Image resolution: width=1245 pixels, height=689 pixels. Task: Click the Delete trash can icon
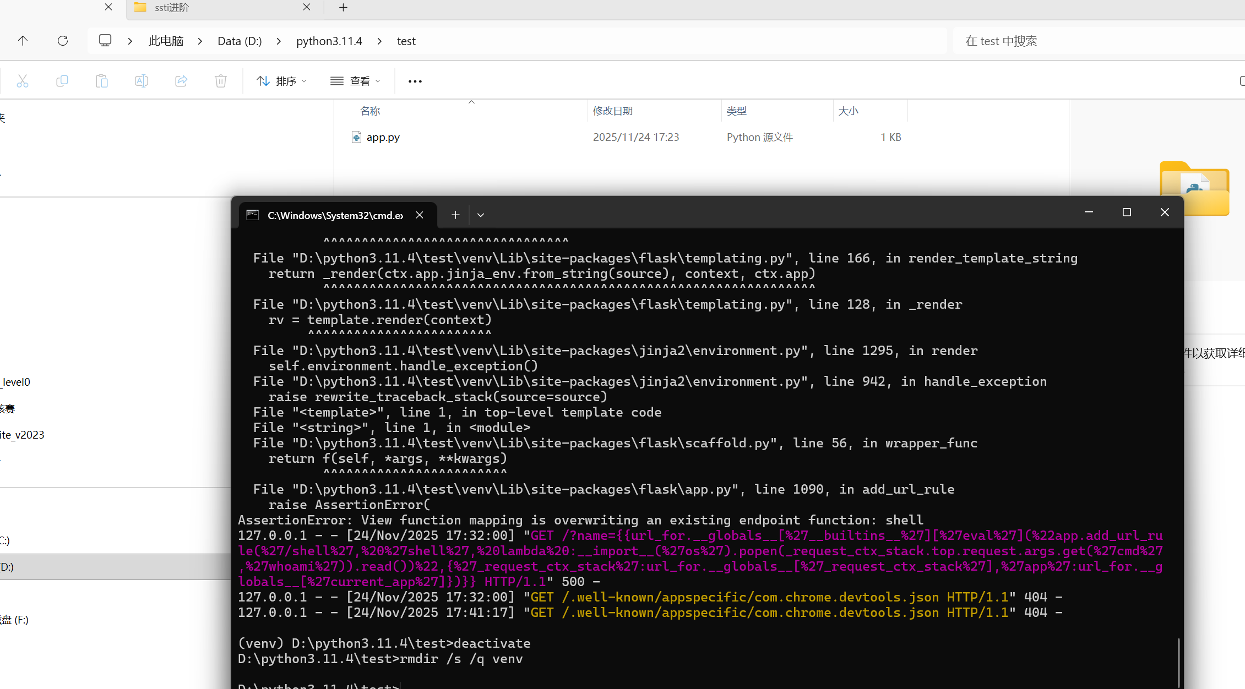click(221, 81)
